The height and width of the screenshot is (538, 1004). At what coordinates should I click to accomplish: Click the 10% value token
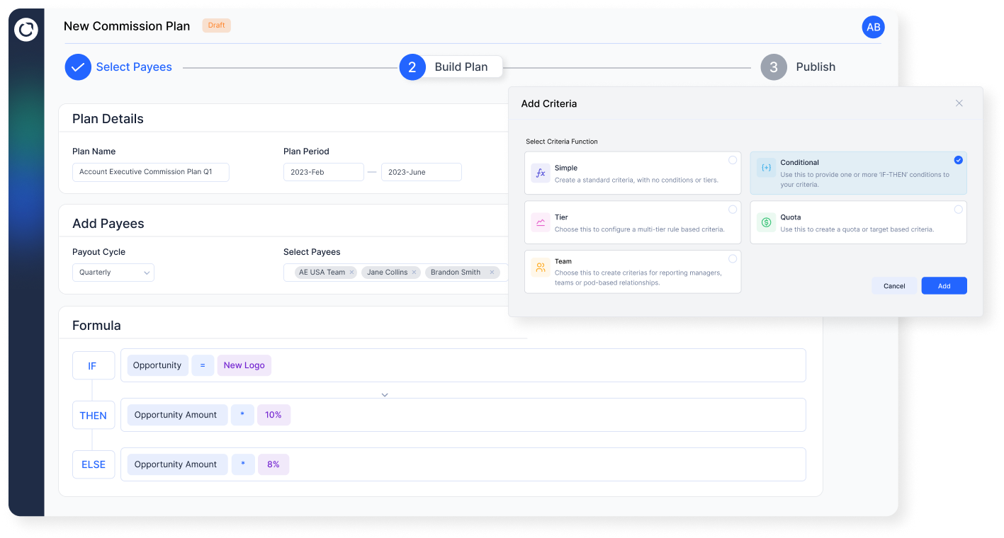273,415
